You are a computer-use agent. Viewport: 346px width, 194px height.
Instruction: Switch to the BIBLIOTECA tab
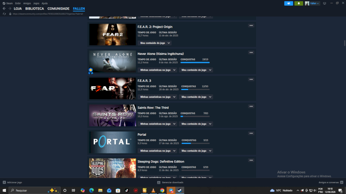tap(35, 9)
